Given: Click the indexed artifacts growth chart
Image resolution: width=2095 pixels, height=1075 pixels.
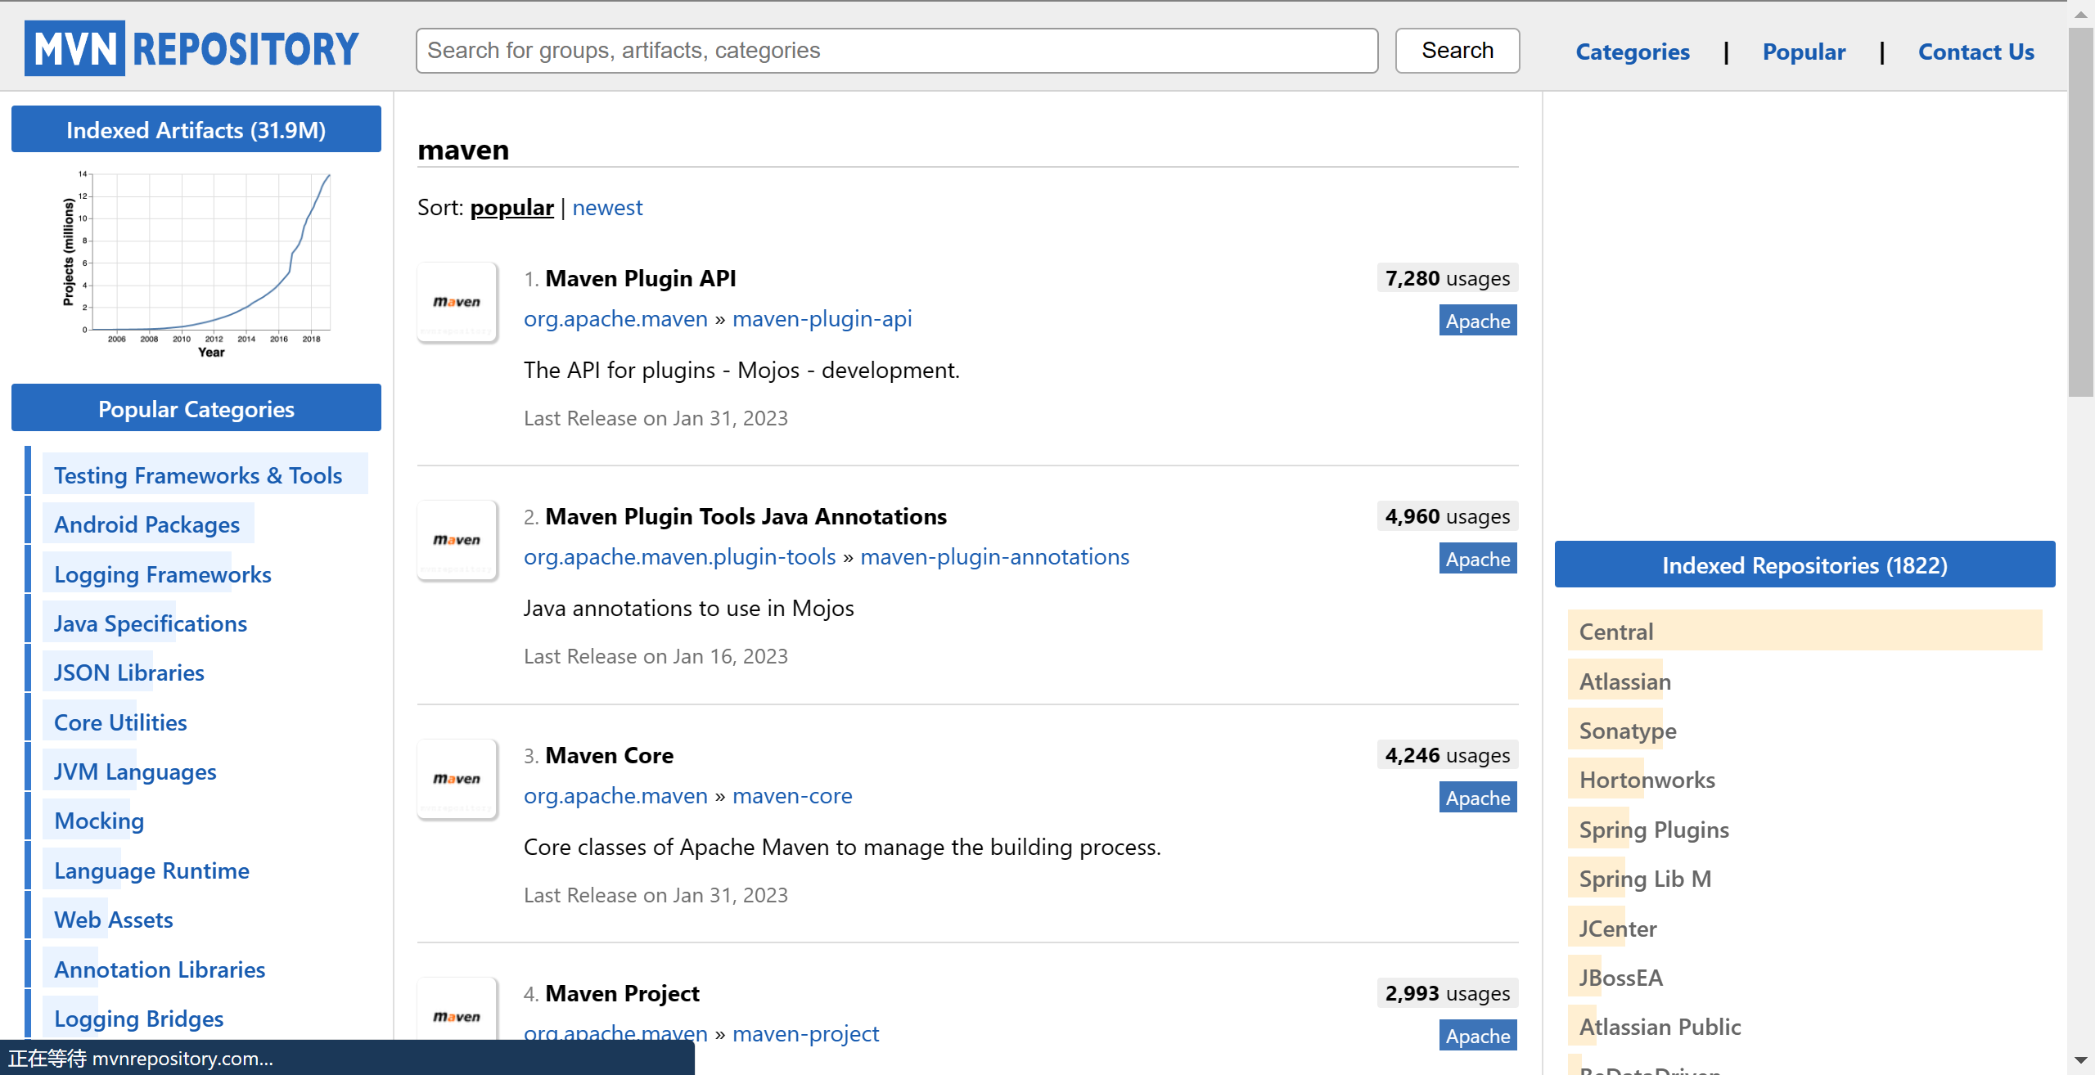Looking at the screenshot, I should coord(196,264).
